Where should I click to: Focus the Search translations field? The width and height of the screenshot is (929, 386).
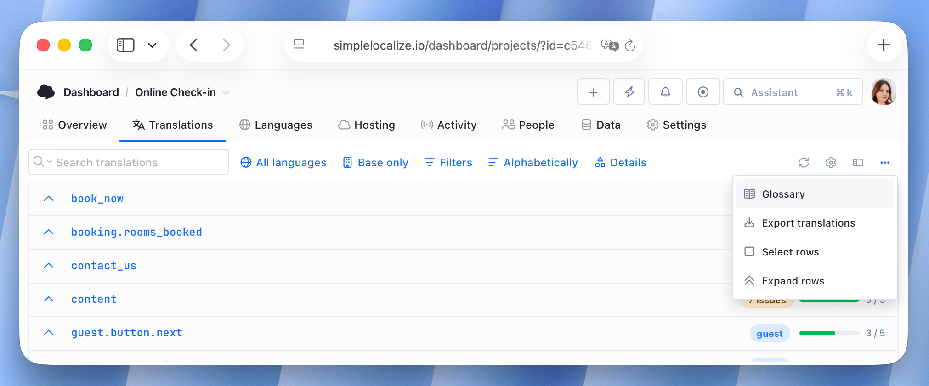click(129, 162)
